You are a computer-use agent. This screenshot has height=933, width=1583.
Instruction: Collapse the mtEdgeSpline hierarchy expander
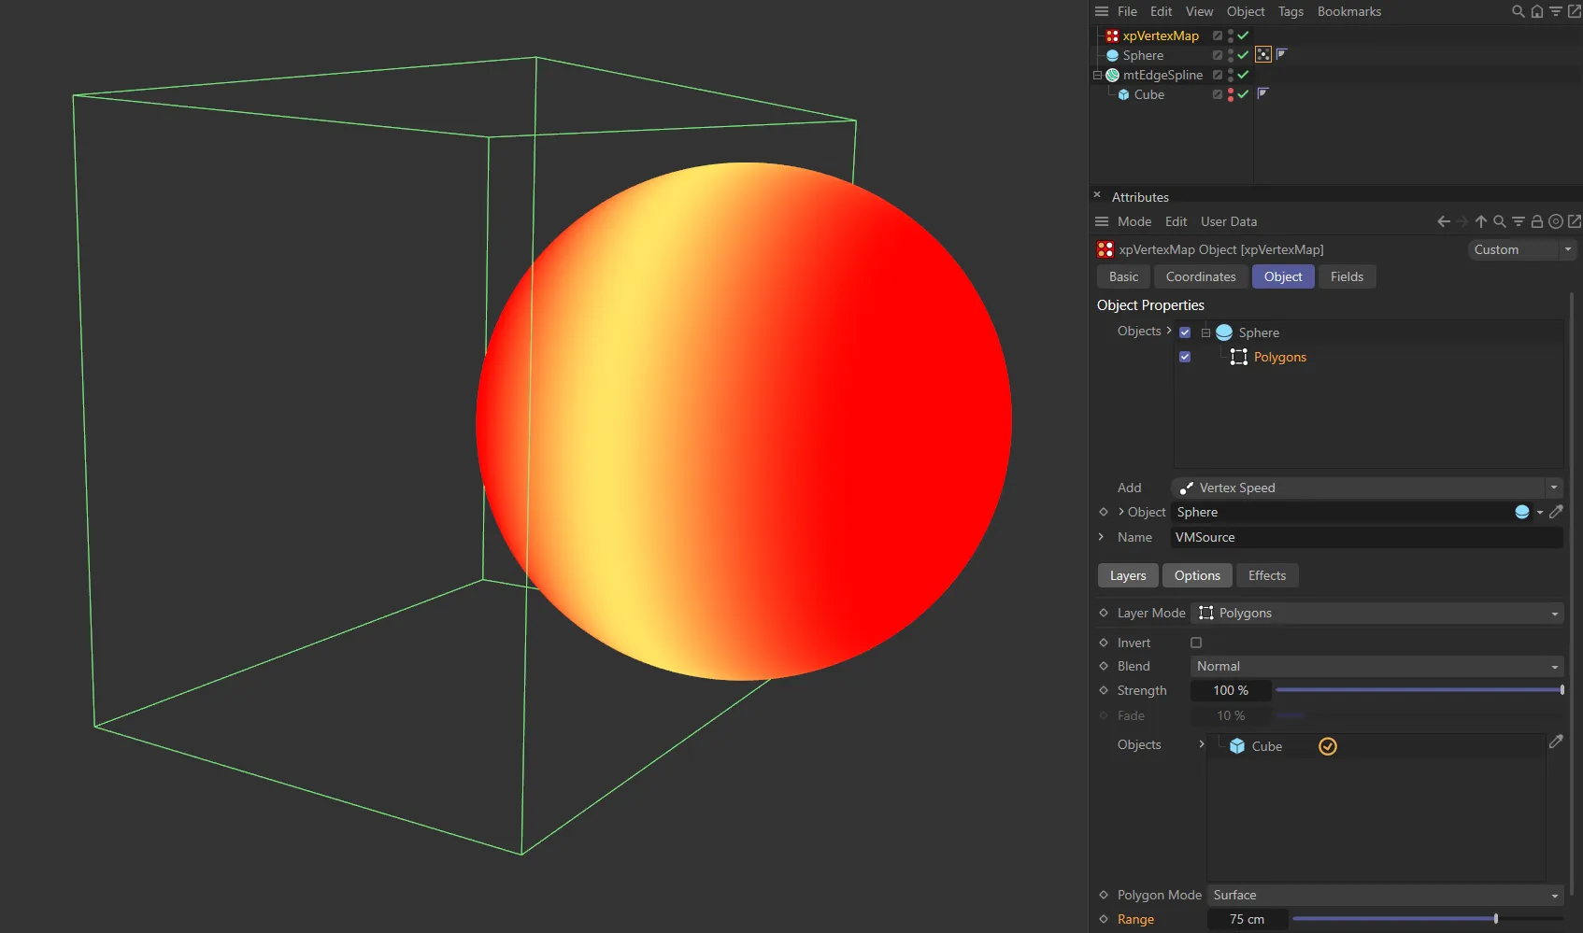click(x=1097, y=75)
